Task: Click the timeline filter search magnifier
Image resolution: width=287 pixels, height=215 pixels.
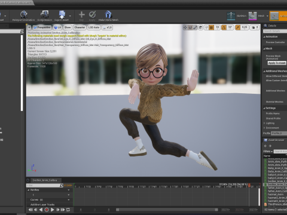Action: click(62, 185)
